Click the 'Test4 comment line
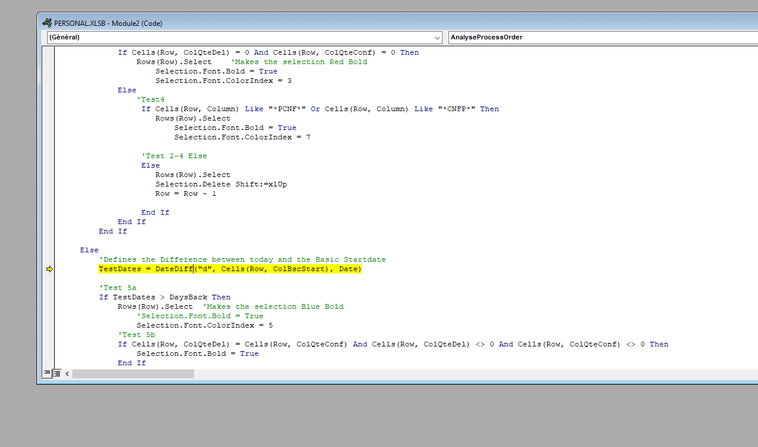The height and width of the screenshot is (447, 758). tap(151, 100)
